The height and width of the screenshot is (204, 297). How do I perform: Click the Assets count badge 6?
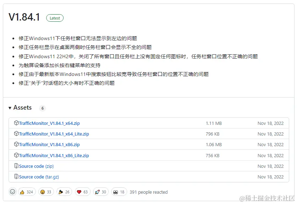[42, 108]
